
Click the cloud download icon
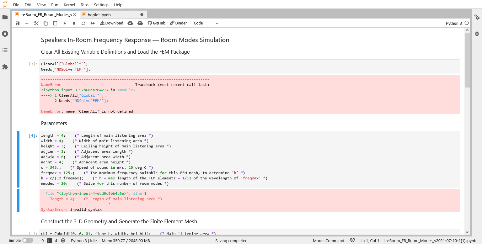point(130,23)
